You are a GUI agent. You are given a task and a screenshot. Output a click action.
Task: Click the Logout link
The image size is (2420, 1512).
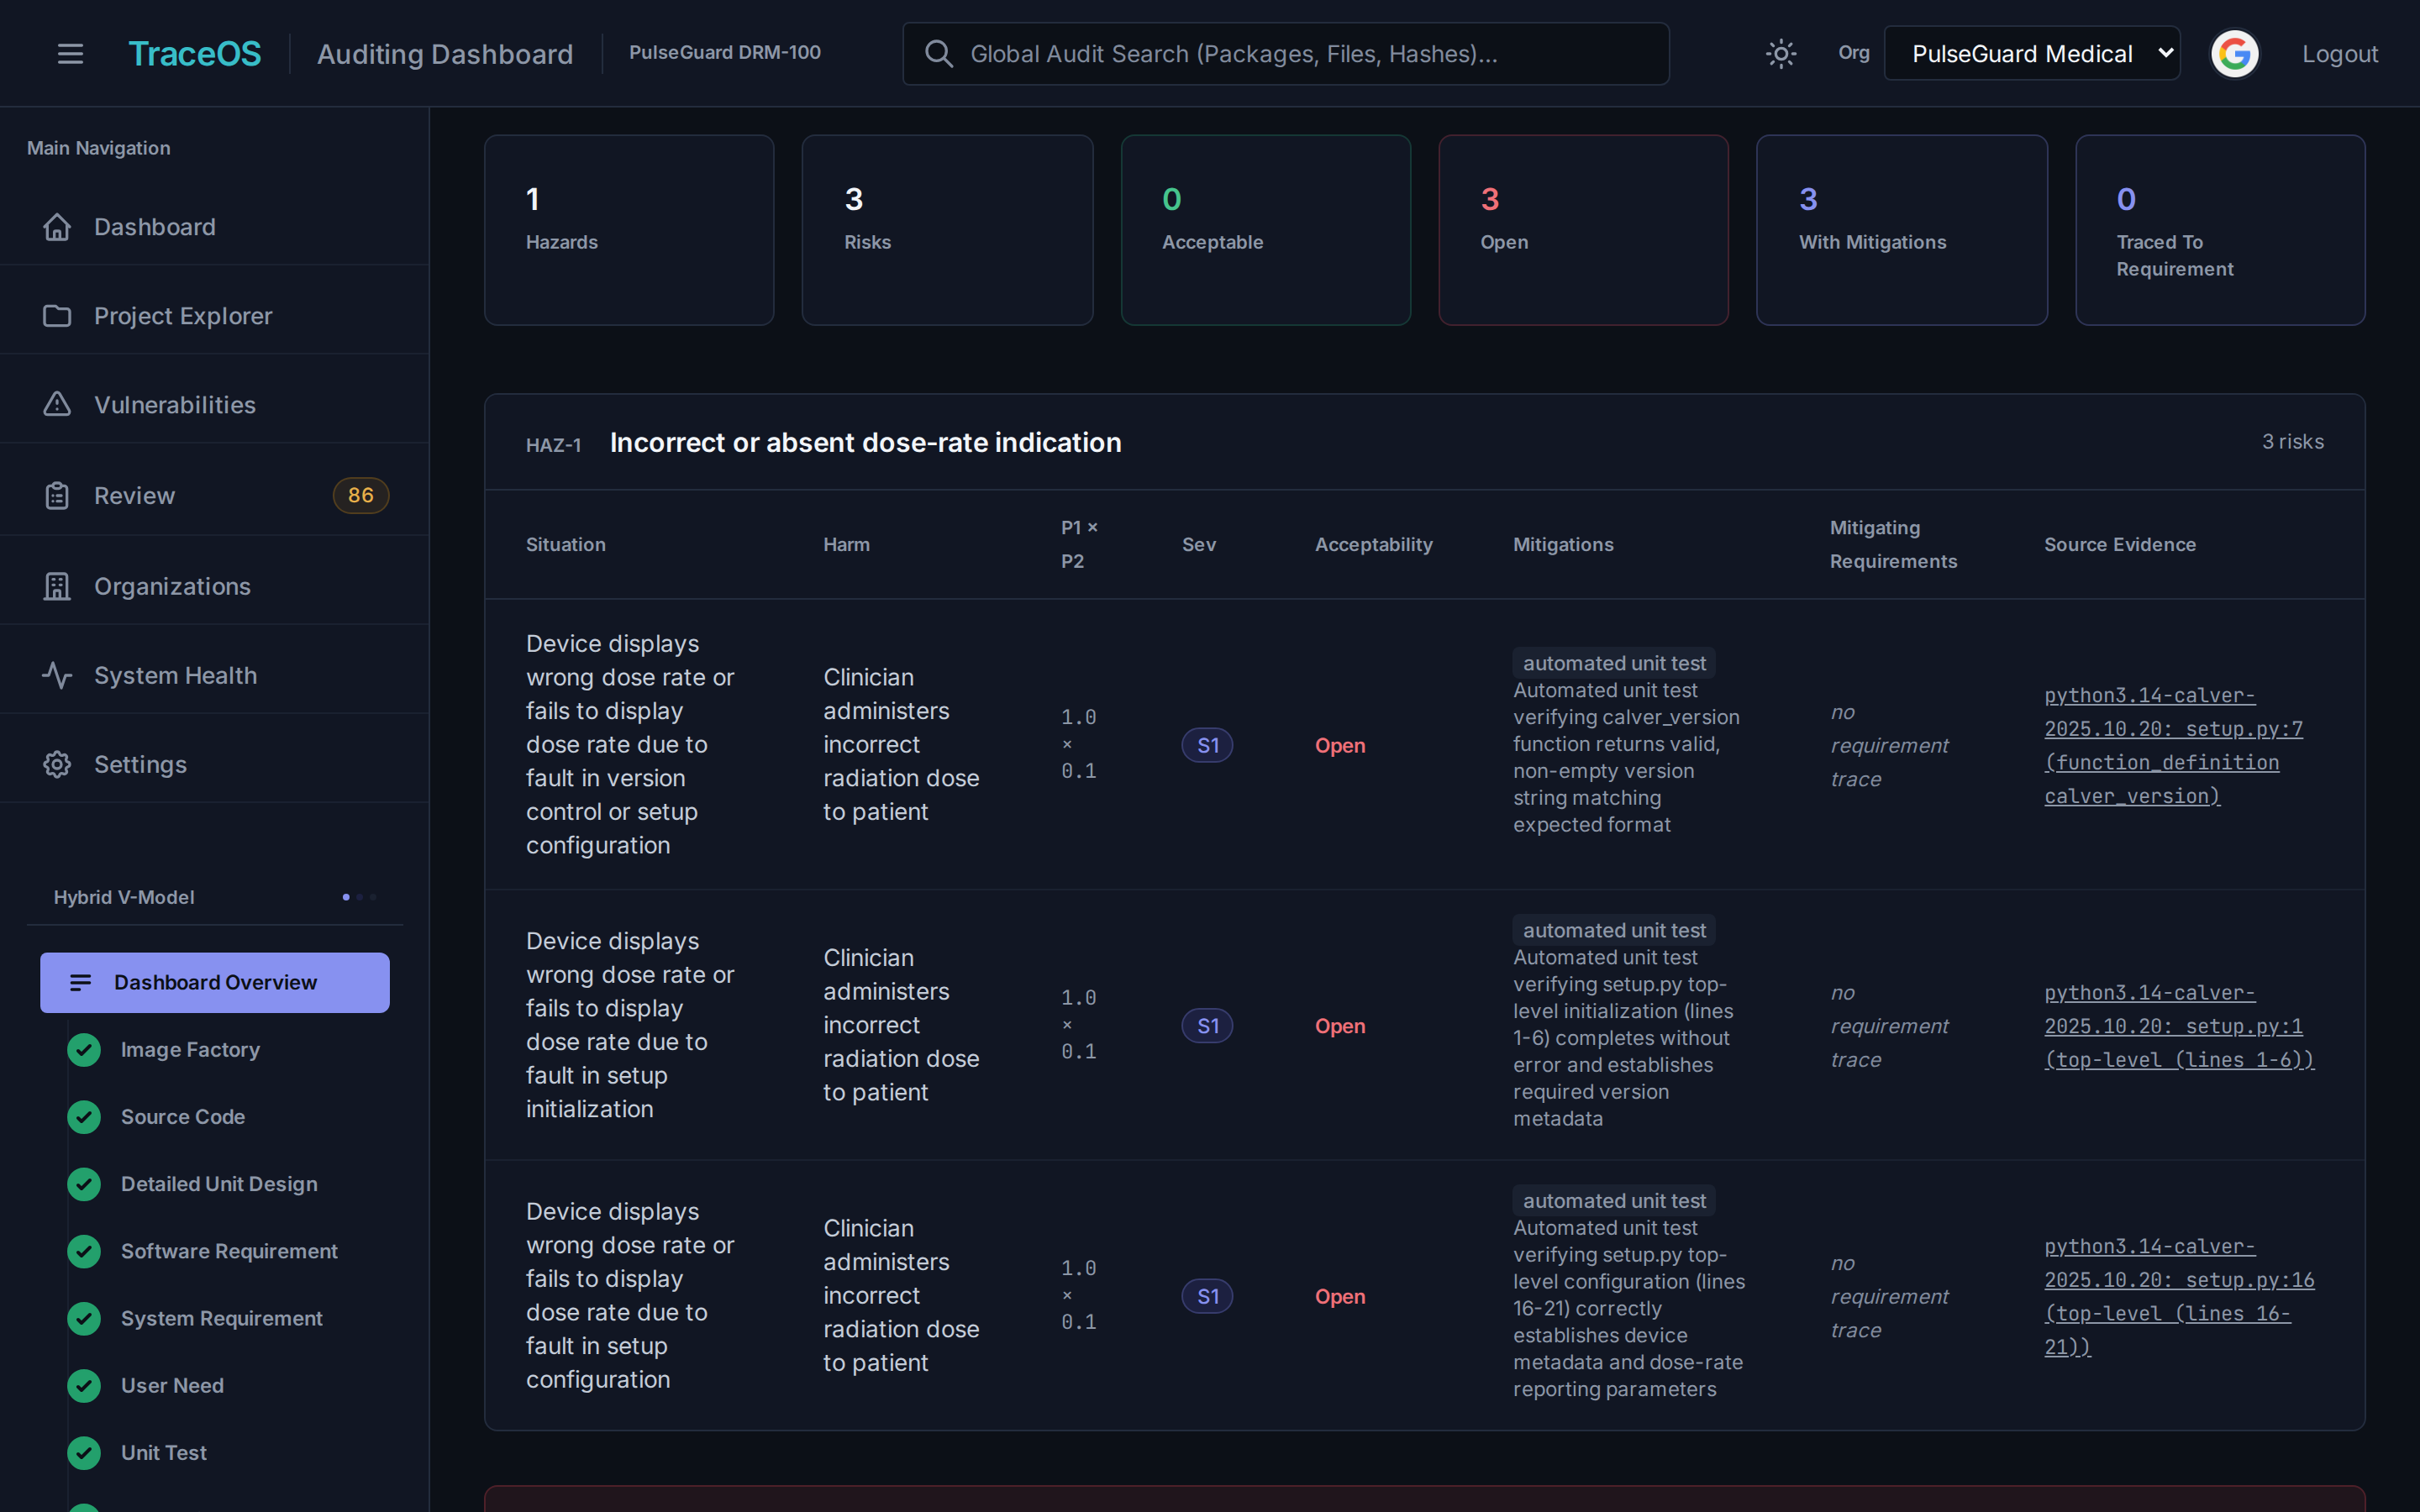click(2340, 54)
